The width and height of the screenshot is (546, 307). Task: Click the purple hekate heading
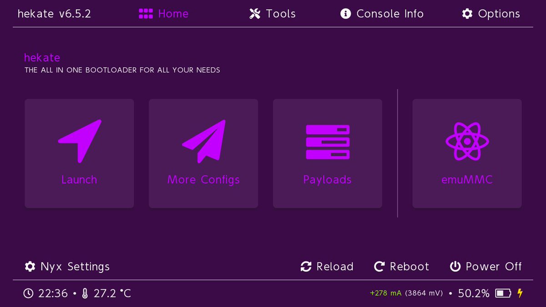[x=42, y=58]
